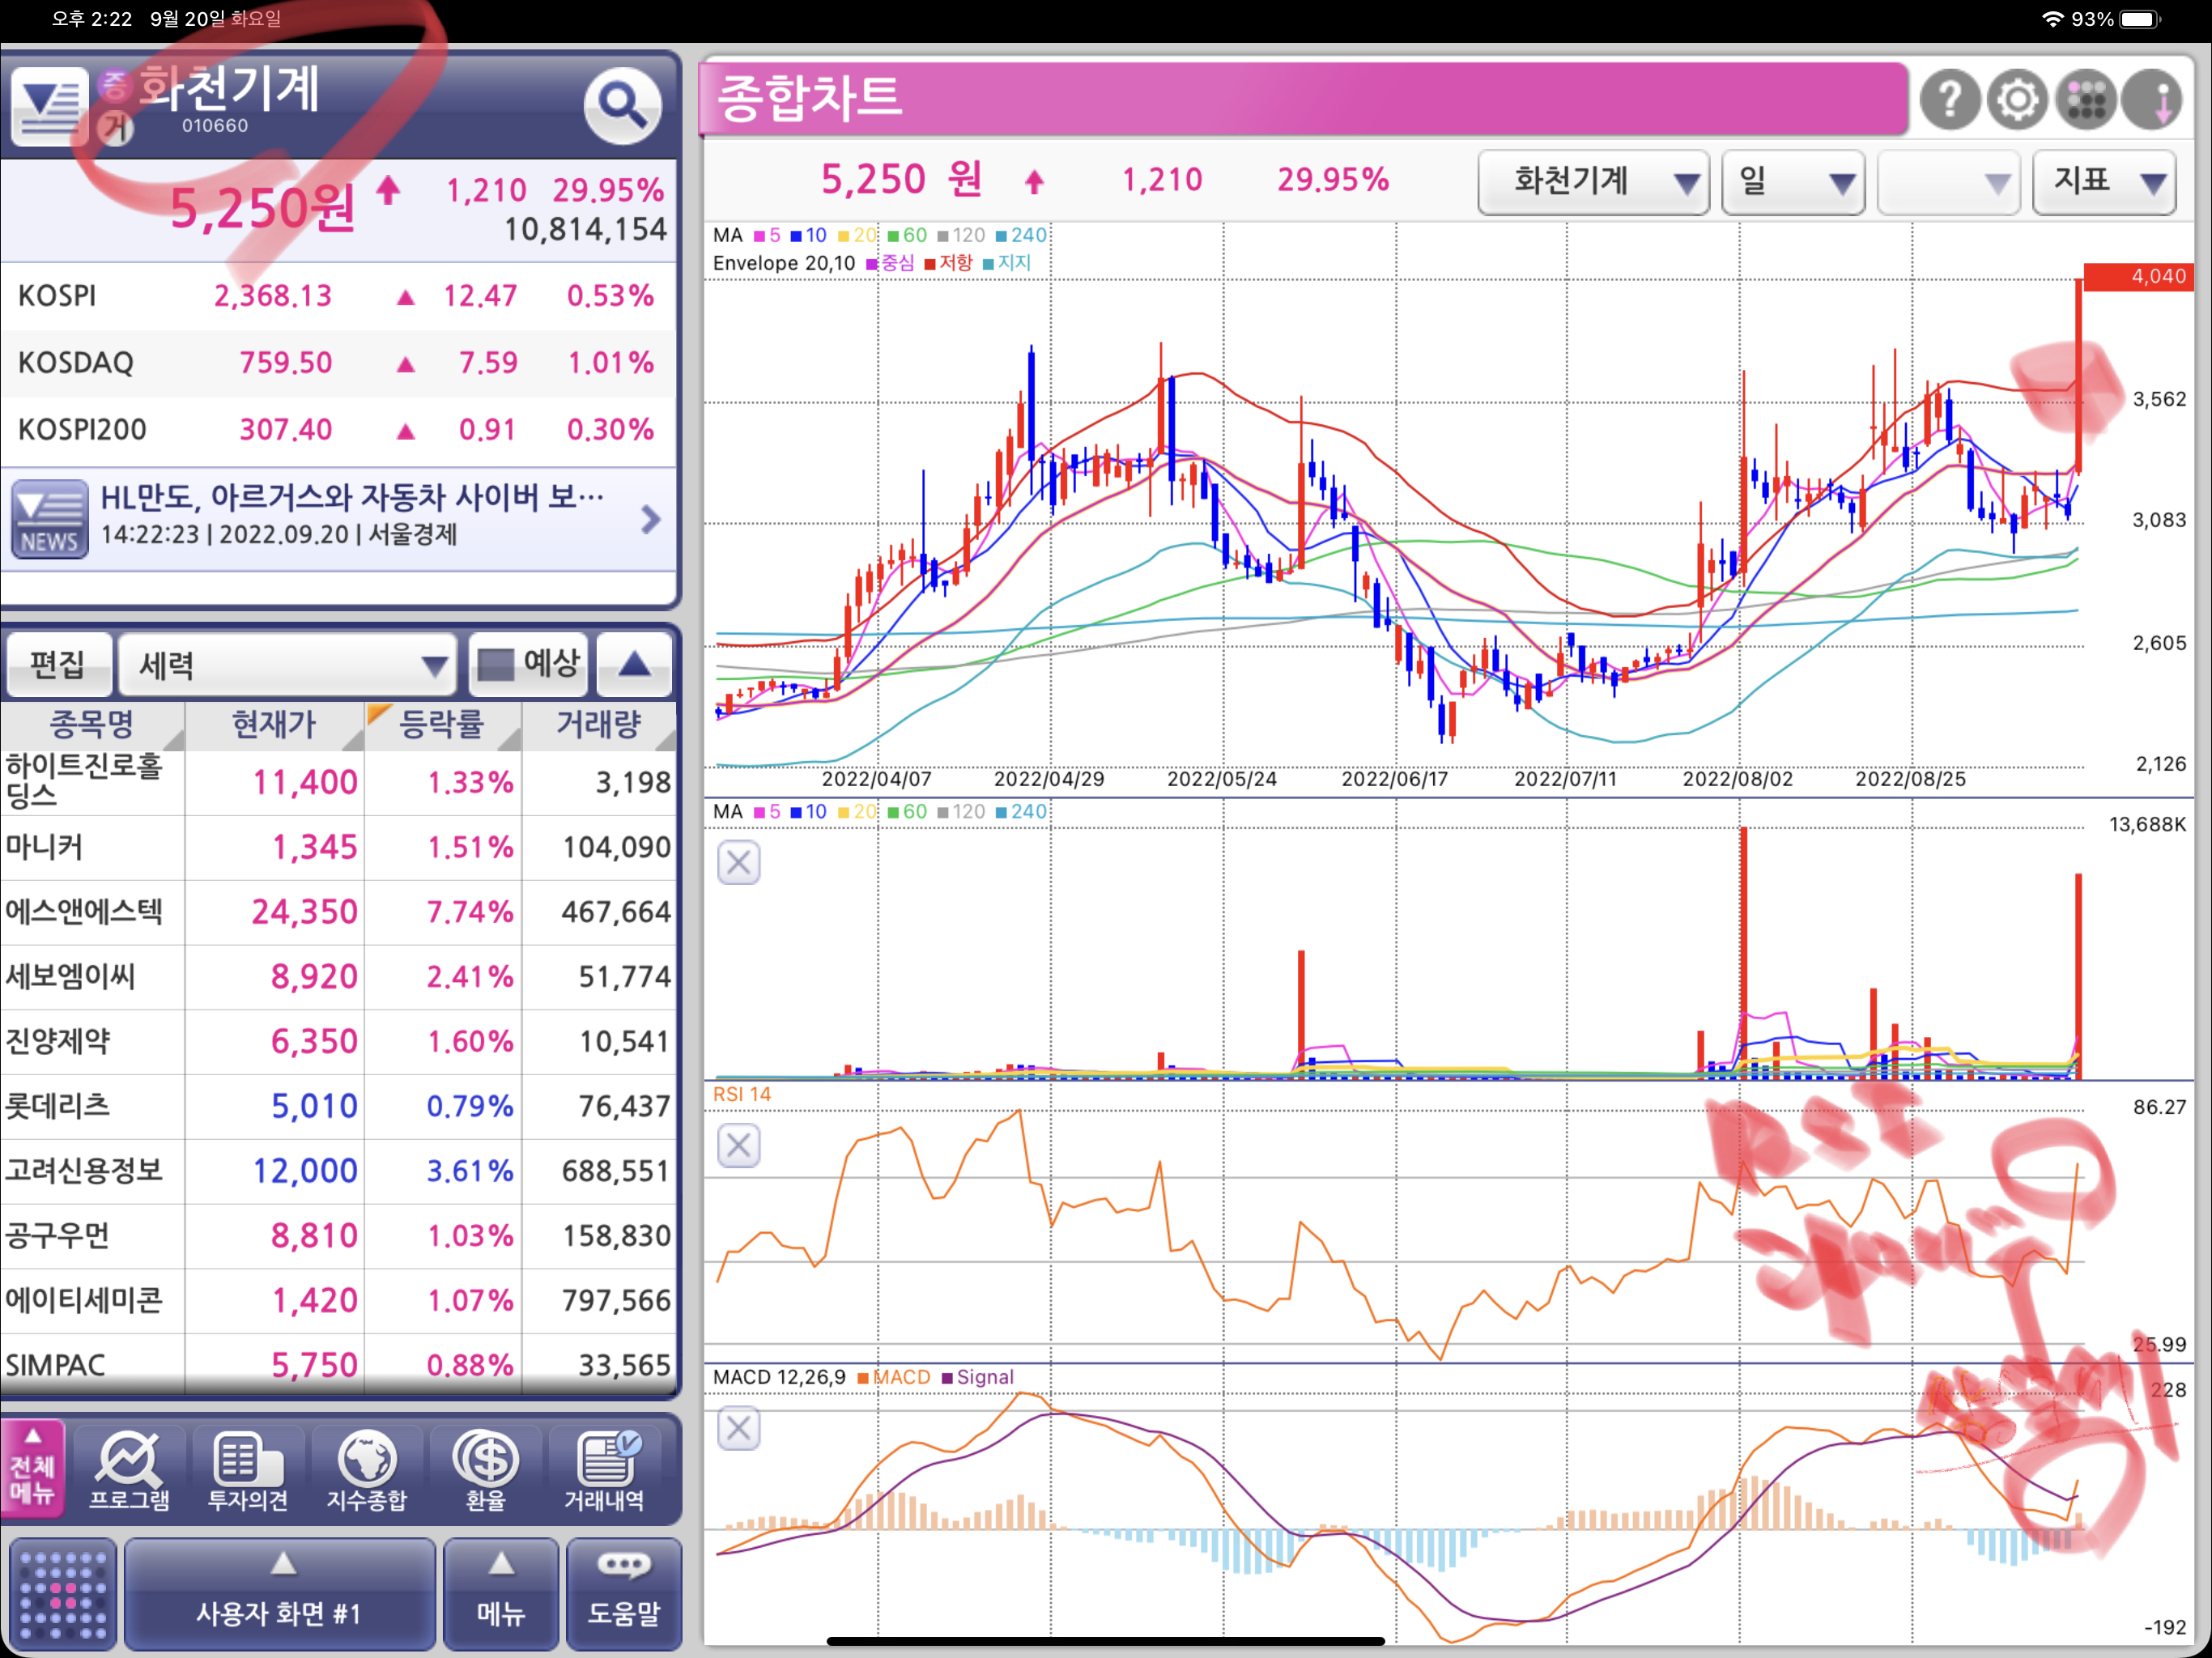Select 진양제약 in the watchlist

[338, 1042]
